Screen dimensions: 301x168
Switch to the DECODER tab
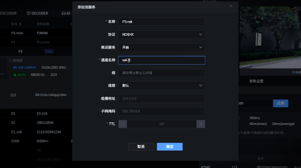pos(37,13)
